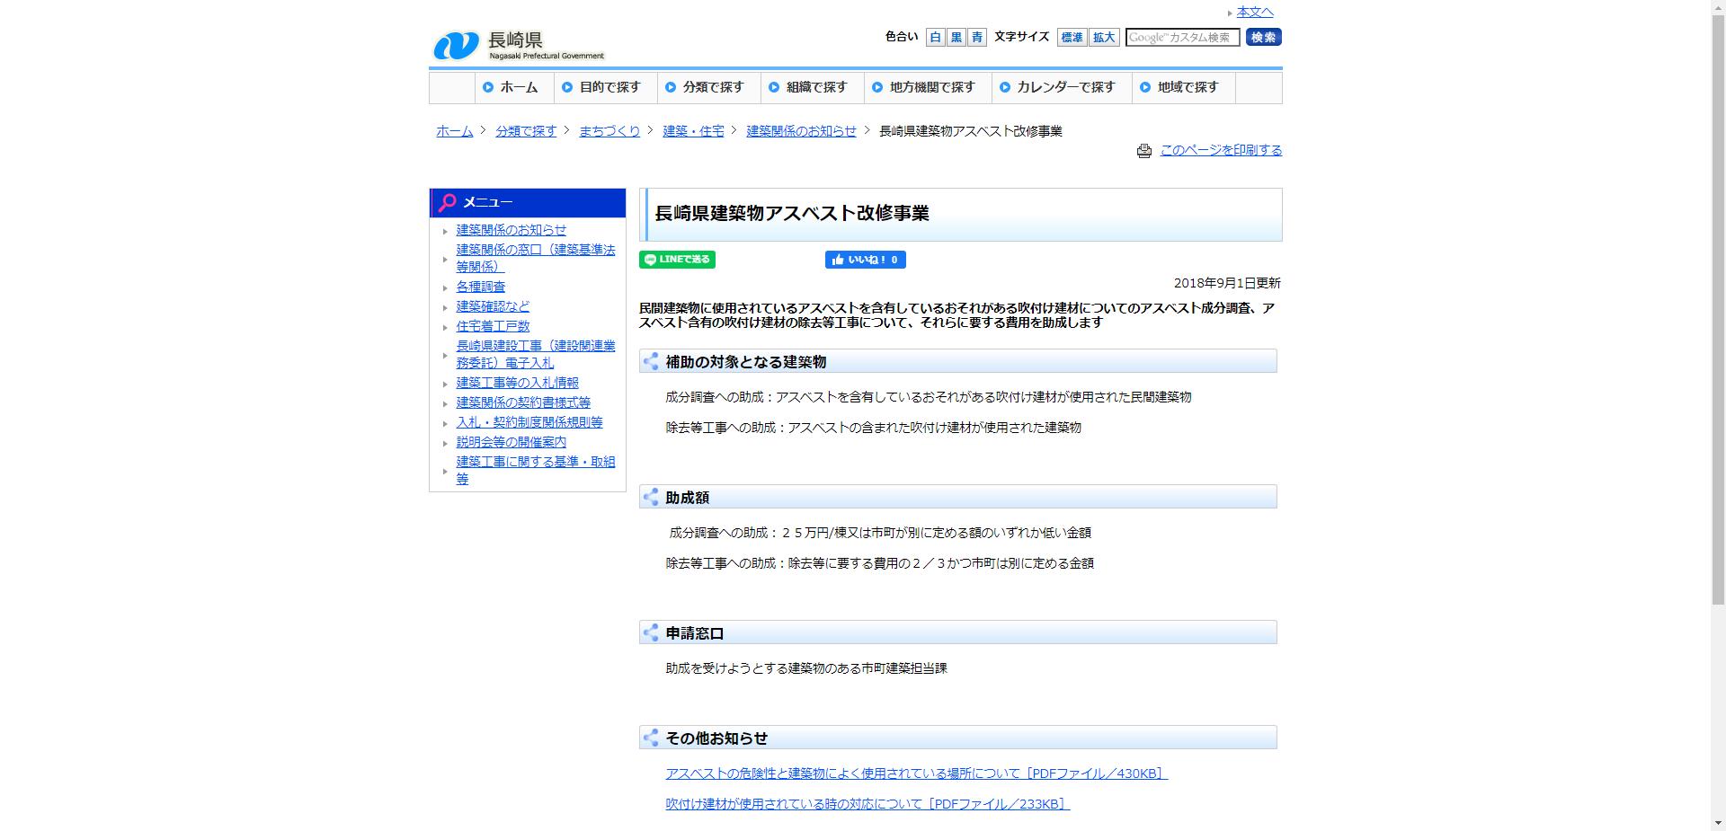This screenshot has width=1726, height=831.
Task: Click the section icon beside 助成額
Action: click(x=651, y=496)
